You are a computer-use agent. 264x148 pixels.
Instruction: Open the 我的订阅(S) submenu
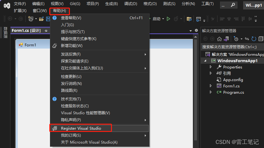pyautogui.click(x=100, y=135)
